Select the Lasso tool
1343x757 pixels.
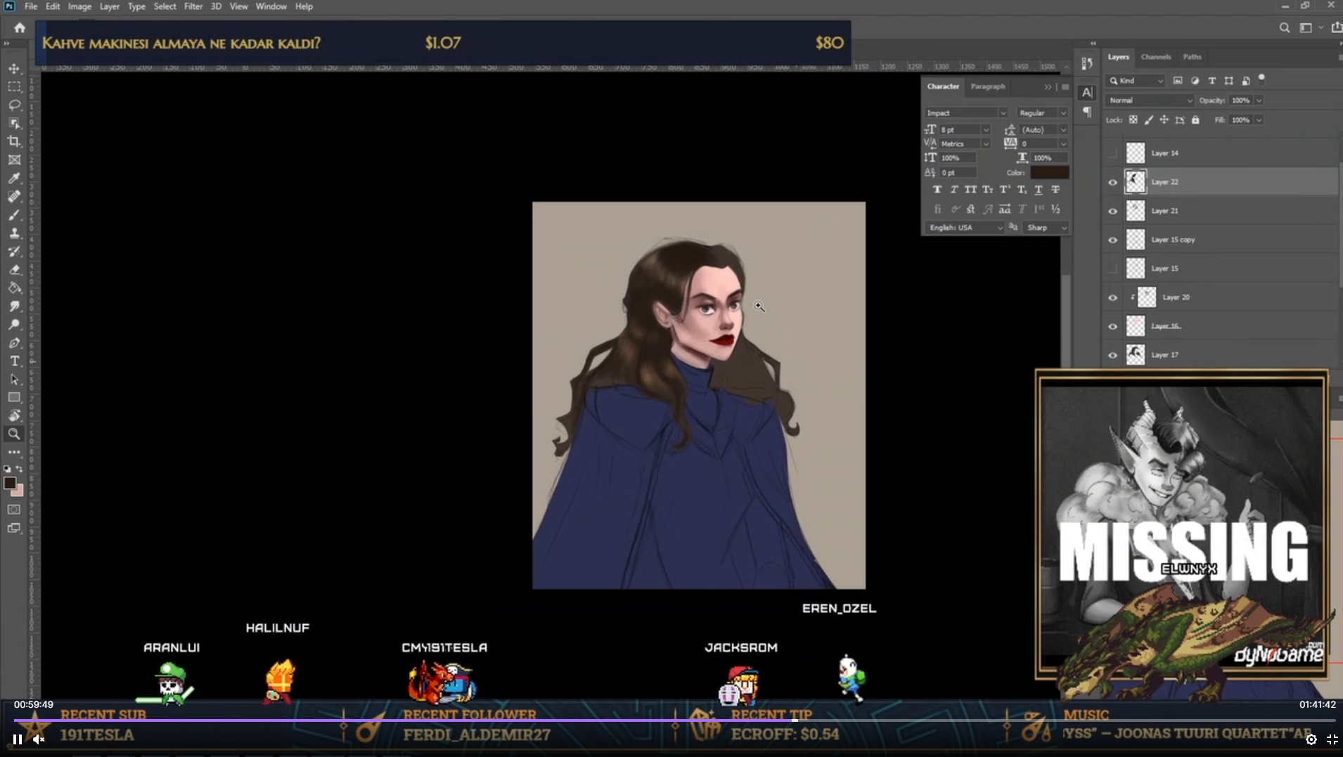coord(14,105)
